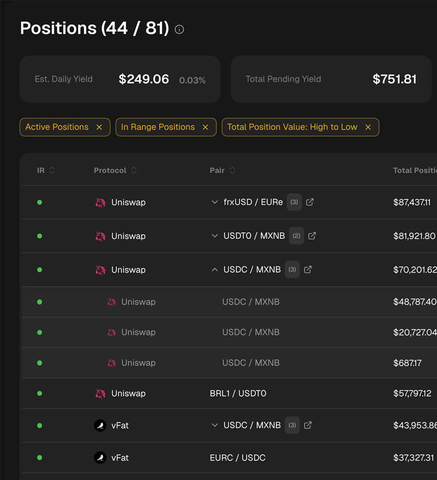This screenshot has height=480, width=437.
Task: Click the $81,921.80 position value
Action: coord(414,236)
